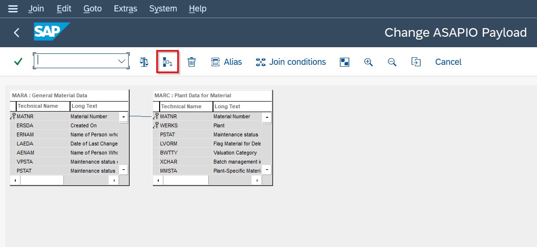This screenshot has height=247, width=537.
Task: Click the exit/back document icon
Action: click(416, 62)
